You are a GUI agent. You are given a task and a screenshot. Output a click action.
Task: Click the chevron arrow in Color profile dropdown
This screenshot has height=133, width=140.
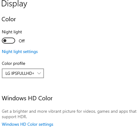pos(39,73)
